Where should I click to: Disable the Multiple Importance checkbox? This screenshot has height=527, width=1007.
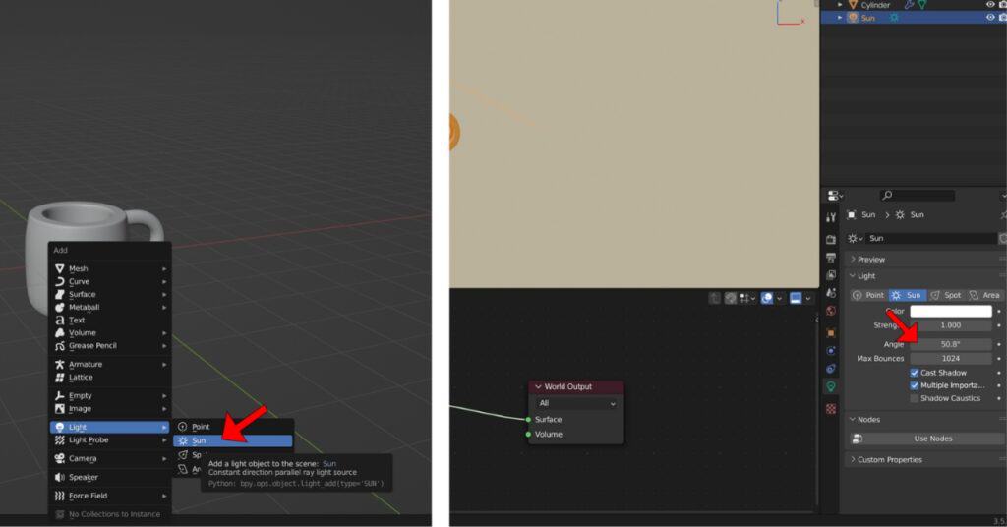[x=915, y=385]
